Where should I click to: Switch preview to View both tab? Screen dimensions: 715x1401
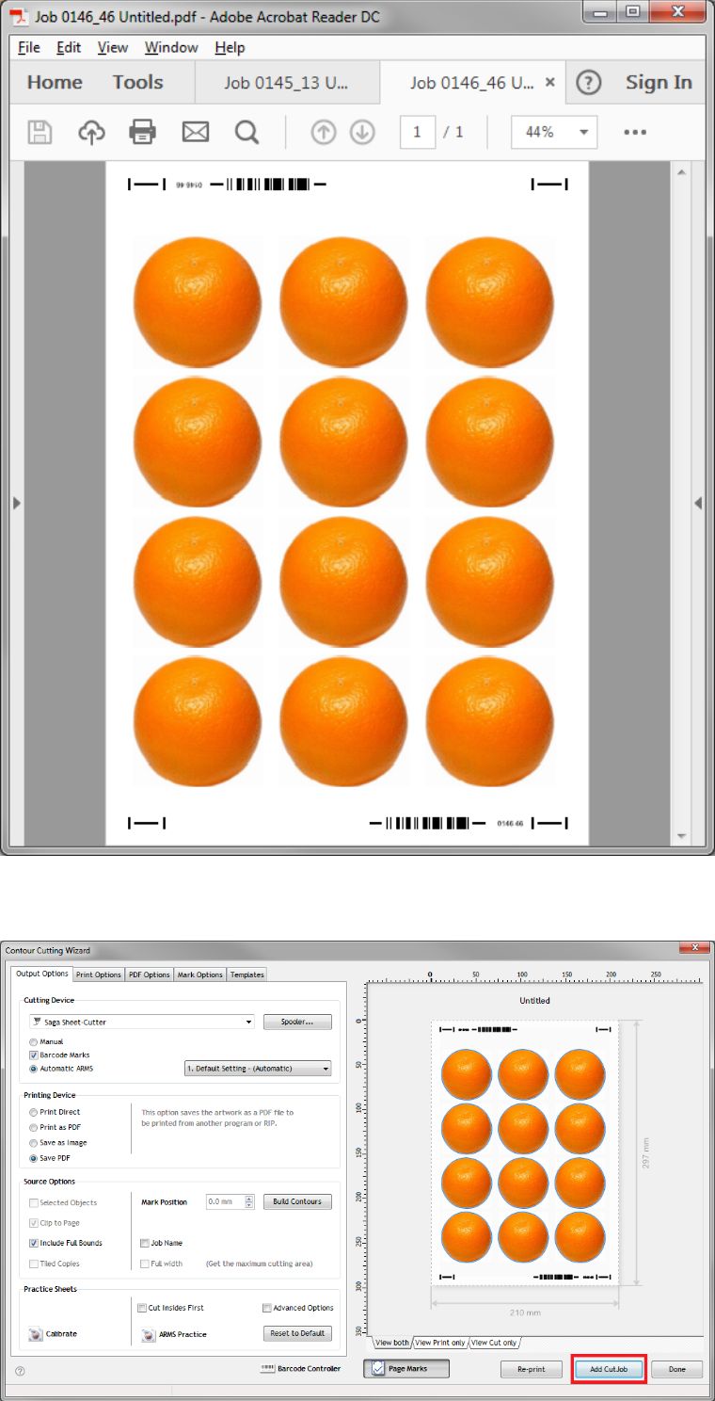point(392,1343)
